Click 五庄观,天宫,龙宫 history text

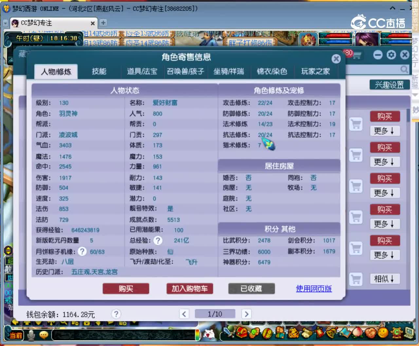coord(94,272)
